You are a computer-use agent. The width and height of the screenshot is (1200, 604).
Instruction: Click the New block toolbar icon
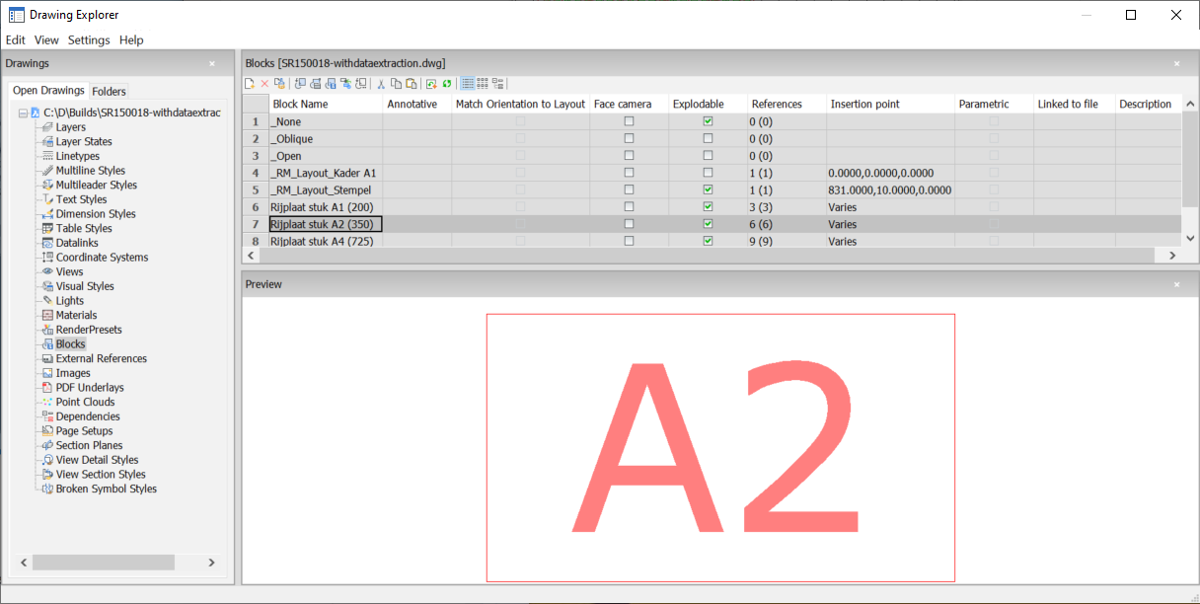pos(250,84)
